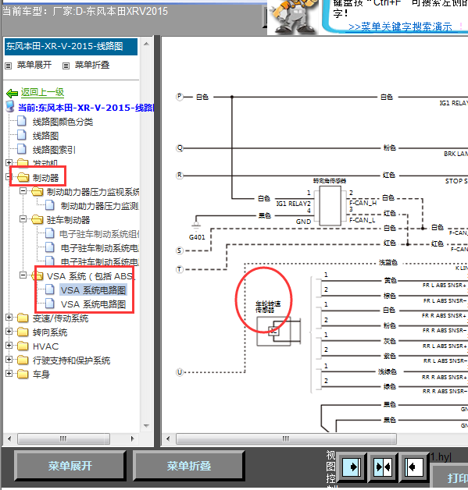The width and height of the screenshot is (468, 490).
Task: Click the document icon beside 线路图索引
Action: [22, 149]
